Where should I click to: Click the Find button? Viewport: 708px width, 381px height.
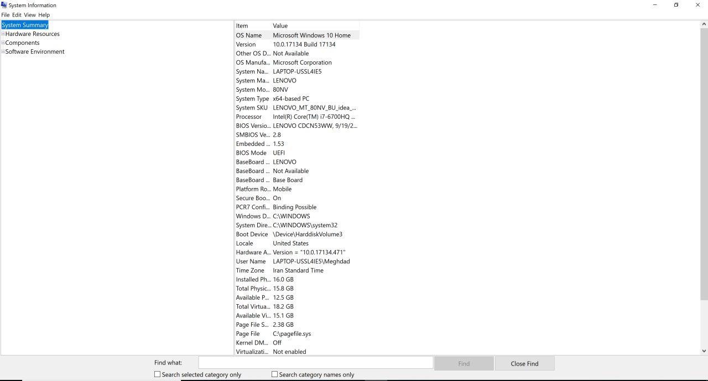coord(464,363)
